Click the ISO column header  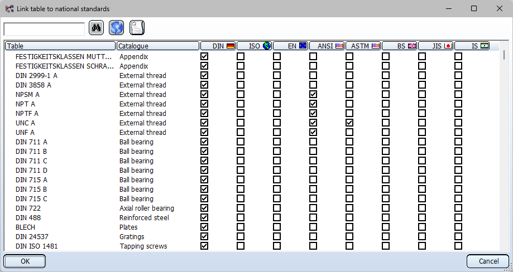pos(255,46)
